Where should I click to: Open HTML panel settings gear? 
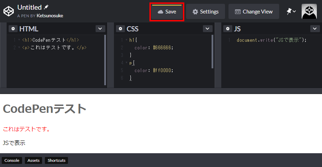pyautogui.click(x=13, y=29)
